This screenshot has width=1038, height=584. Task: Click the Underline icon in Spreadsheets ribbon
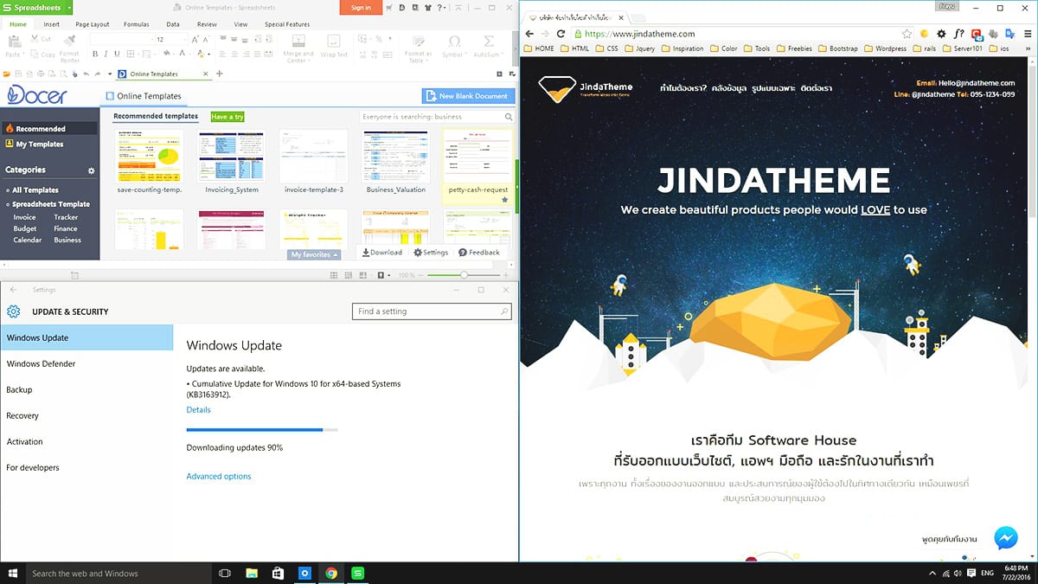[x=117, y=54]
